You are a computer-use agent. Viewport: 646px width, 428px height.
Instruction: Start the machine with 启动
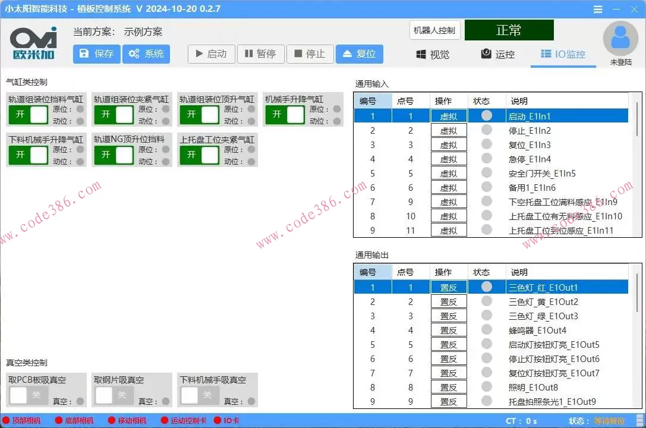tap(212, 54)
